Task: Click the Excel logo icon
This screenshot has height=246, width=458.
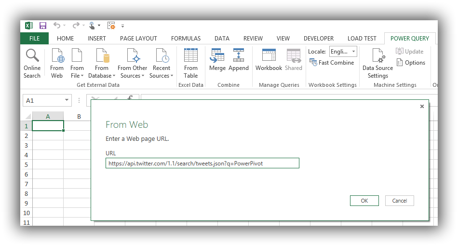Action: click(x=29, y=26)
